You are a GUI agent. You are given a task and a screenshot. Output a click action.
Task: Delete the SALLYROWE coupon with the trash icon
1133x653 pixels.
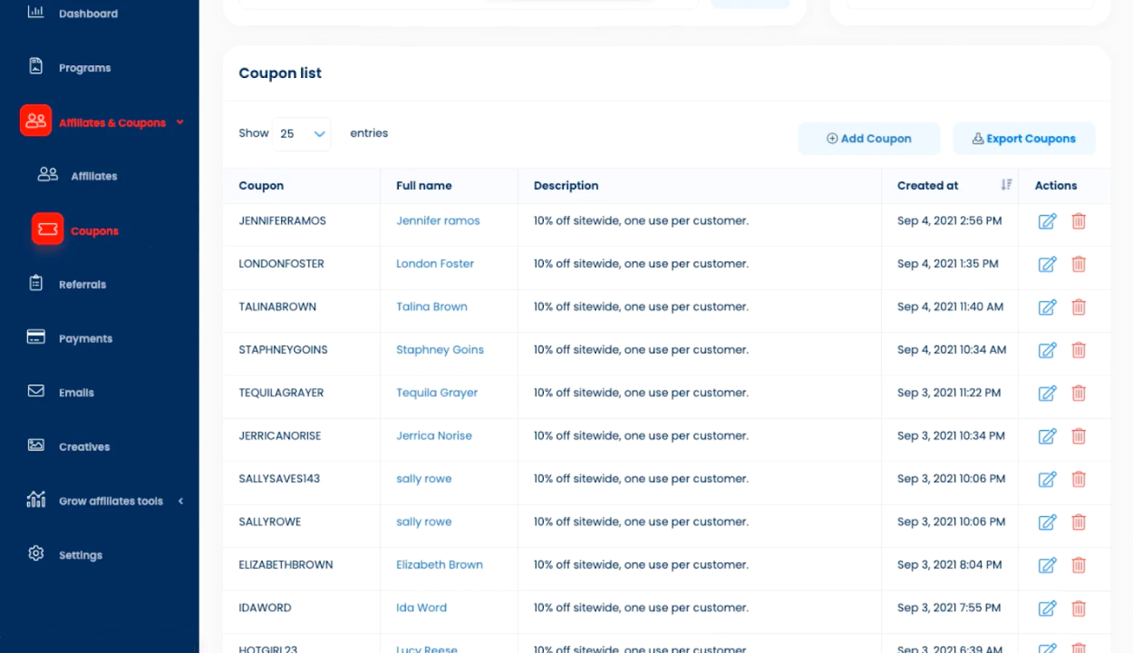(x=1078, y=522)
